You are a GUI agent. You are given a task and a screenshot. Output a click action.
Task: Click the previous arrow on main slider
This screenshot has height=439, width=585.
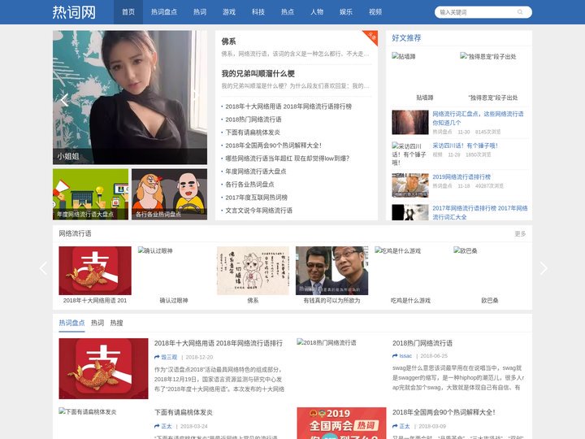coord(64,100)
